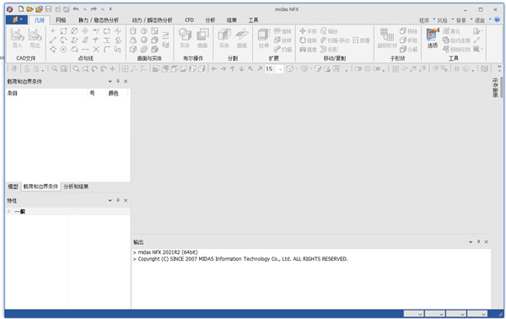506x319 pixels.
Task: Click the 自动连接 auto connect tool
Action: click(456, 41)
